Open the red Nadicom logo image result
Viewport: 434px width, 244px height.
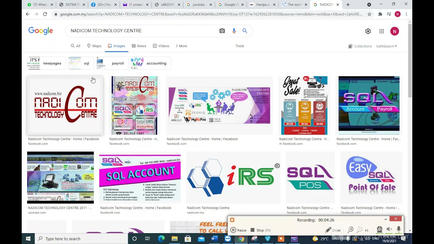click(65, 105)
